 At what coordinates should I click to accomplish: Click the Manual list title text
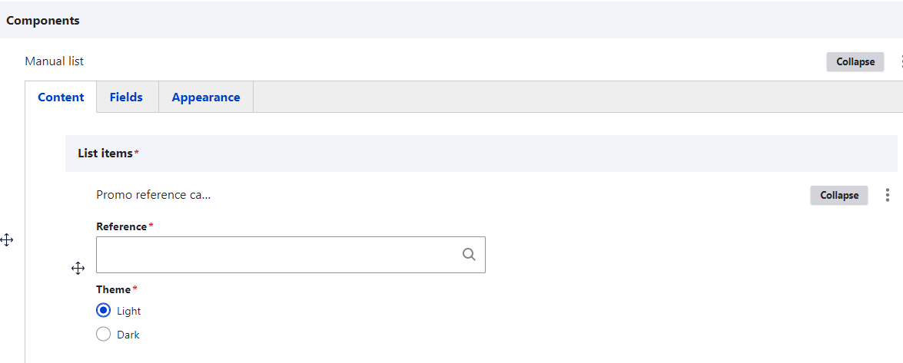[55, 61]
